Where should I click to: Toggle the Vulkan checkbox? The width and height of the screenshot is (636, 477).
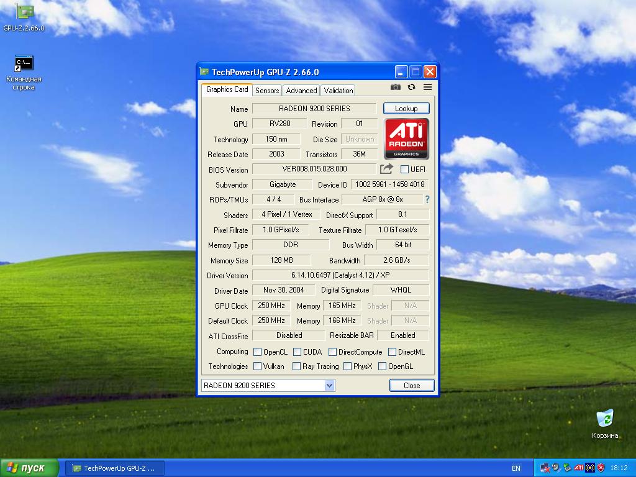pyautogui.click(x=257, y=366)
